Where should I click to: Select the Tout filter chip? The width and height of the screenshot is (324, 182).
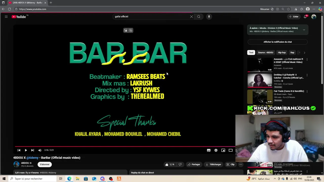(251, 53)
